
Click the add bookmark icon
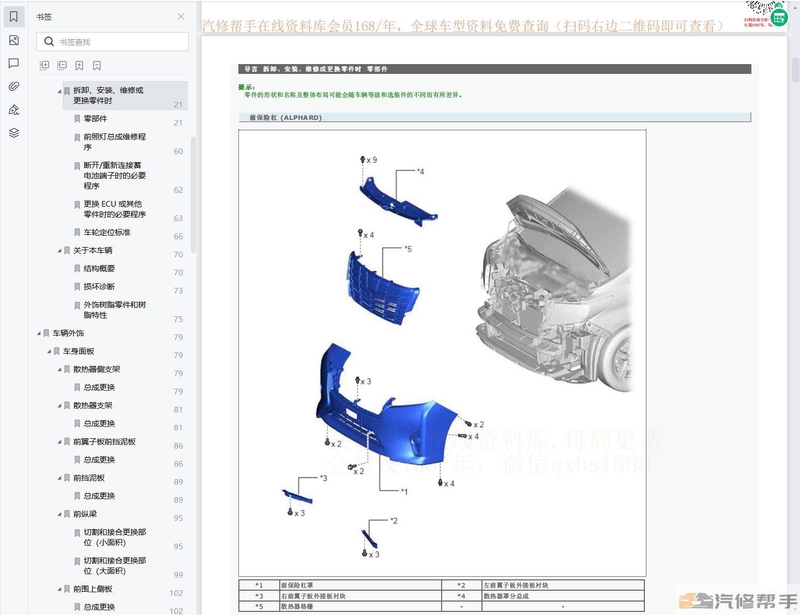pyautogui.click(x=79, y=65)
